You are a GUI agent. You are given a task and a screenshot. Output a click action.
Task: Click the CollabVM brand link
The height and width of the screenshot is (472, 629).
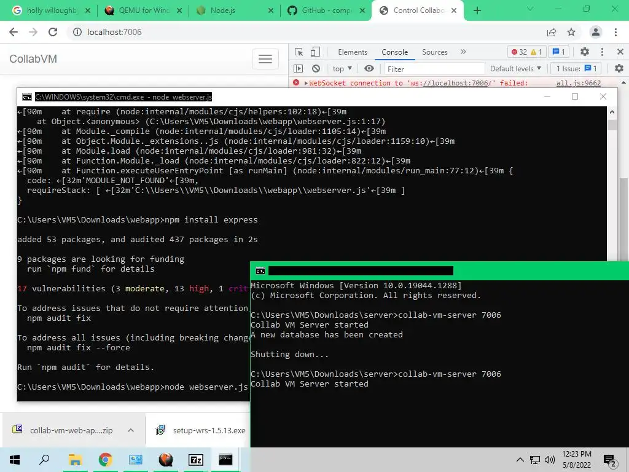pos(33,59)
